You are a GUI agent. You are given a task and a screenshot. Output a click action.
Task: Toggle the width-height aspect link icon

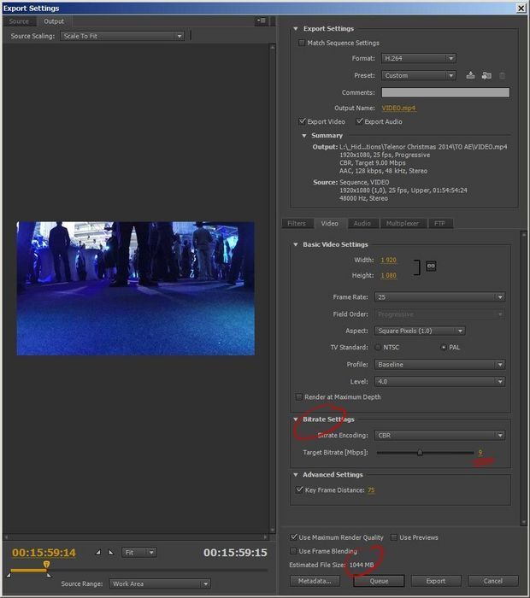[432, 267]
